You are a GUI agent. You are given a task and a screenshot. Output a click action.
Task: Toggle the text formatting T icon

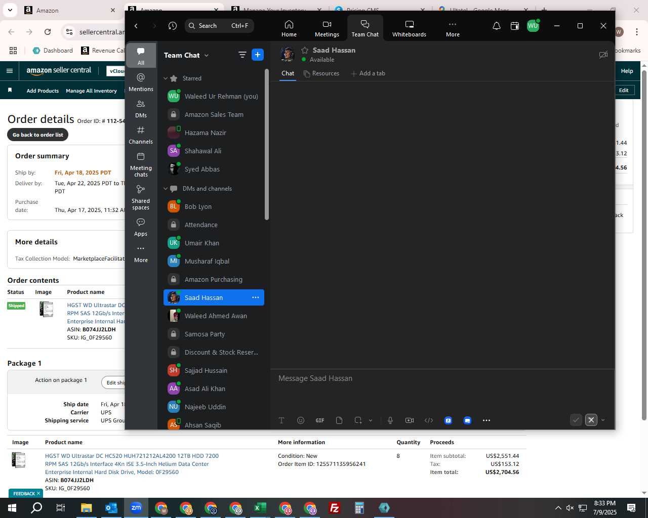pos(281,420)
